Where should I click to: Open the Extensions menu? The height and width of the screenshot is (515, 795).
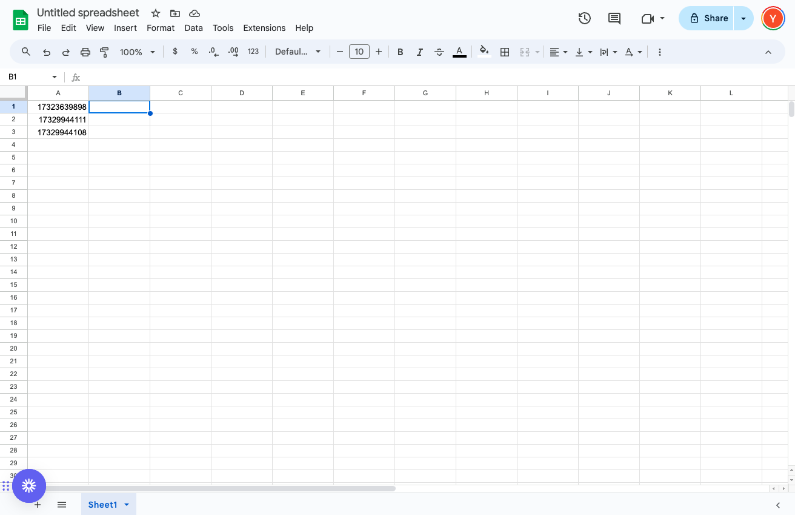[x=264, y=28]
